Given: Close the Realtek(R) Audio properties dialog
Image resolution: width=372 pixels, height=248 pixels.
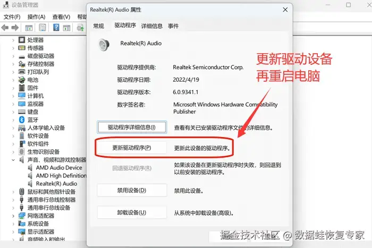Looking at the screenshot, I should click(x=285, y=10).
